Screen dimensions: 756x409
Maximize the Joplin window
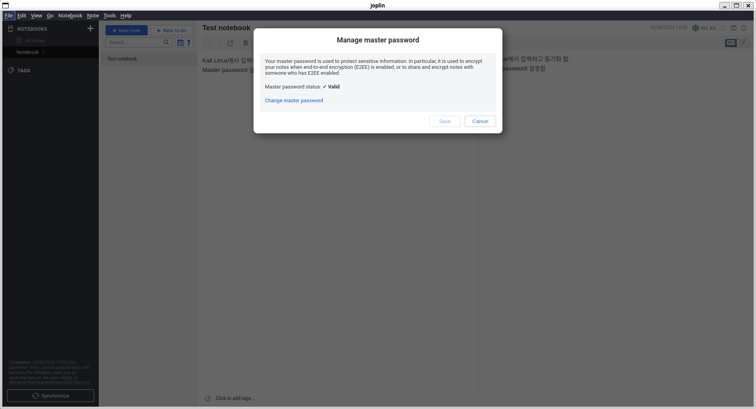(x=736, y=6)
